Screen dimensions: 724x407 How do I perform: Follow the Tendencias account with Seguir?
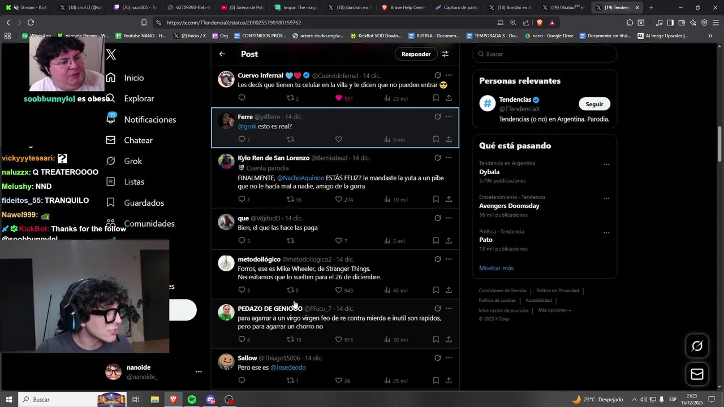point(594,105)
